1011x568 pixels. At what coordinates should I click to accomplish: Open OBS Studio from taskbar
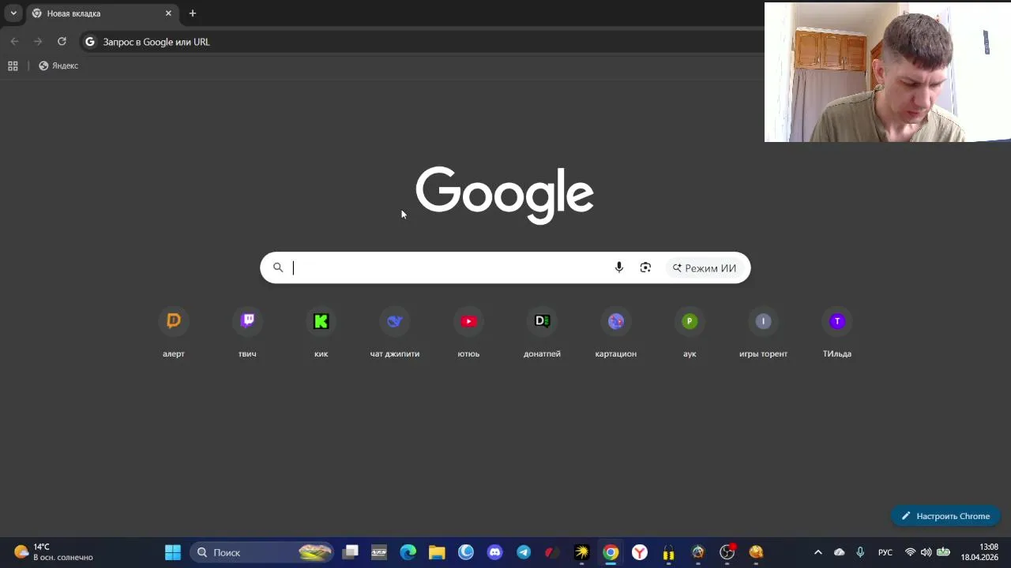[727, 552]
